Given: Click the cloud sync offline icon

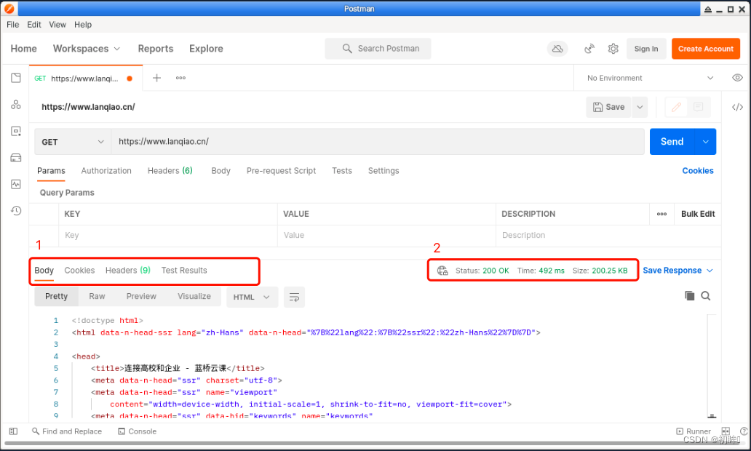Looking at the screenshot, I should point(557,49).
